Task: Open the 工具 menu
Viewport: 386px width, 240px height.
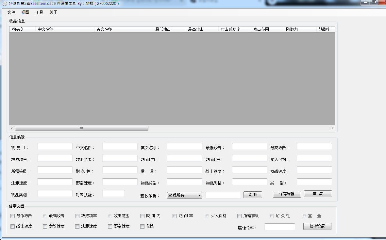Action: tap(39, 12)
